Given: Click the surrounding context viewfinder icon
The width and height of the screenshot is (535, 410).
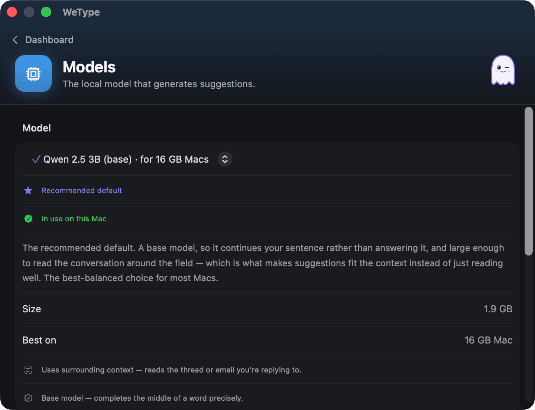Looking at the screenshot, I should pos(28,370).
